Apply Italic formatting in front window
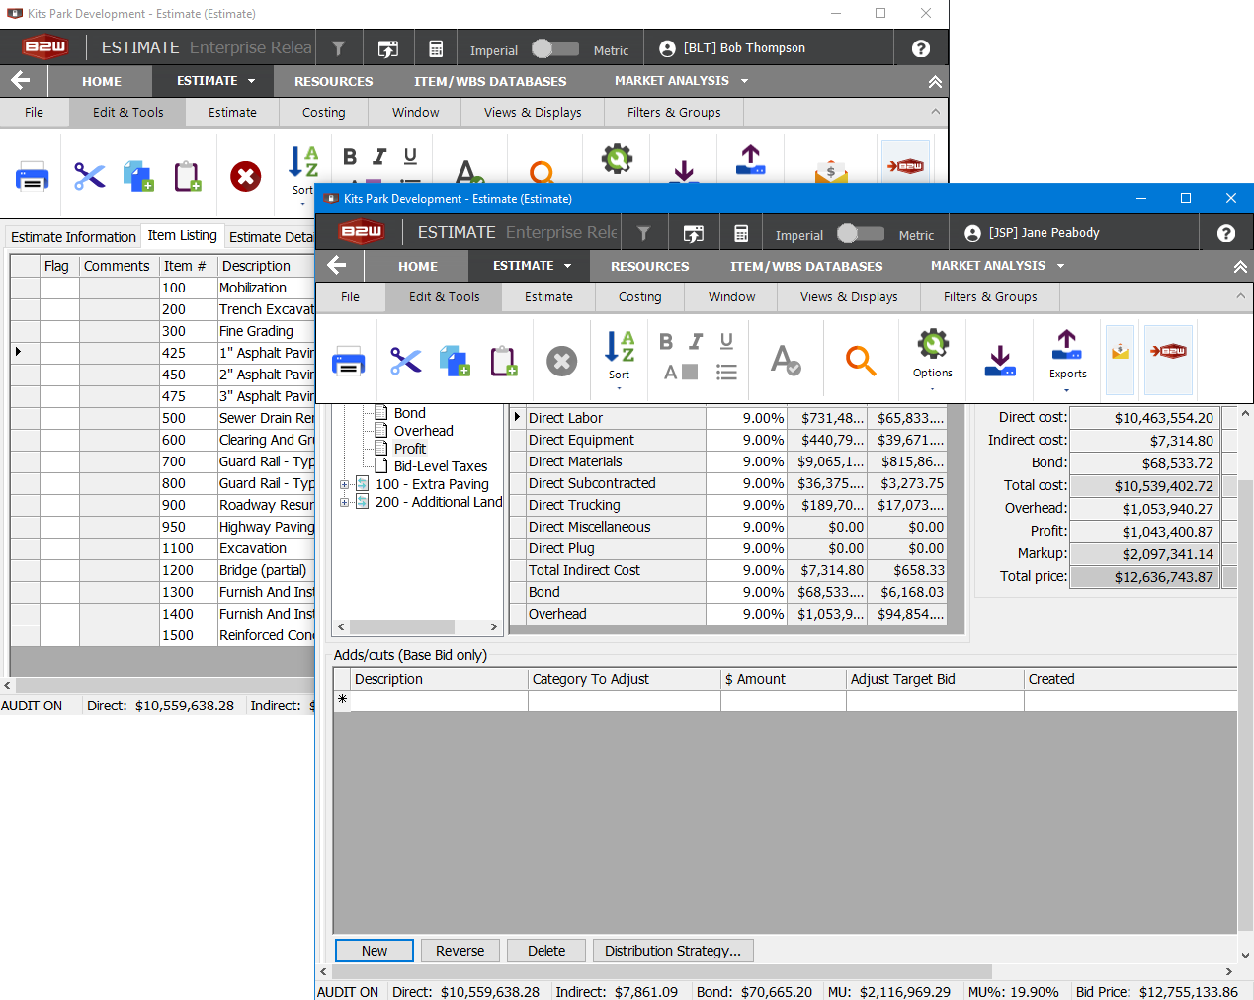 pos(696,341)
